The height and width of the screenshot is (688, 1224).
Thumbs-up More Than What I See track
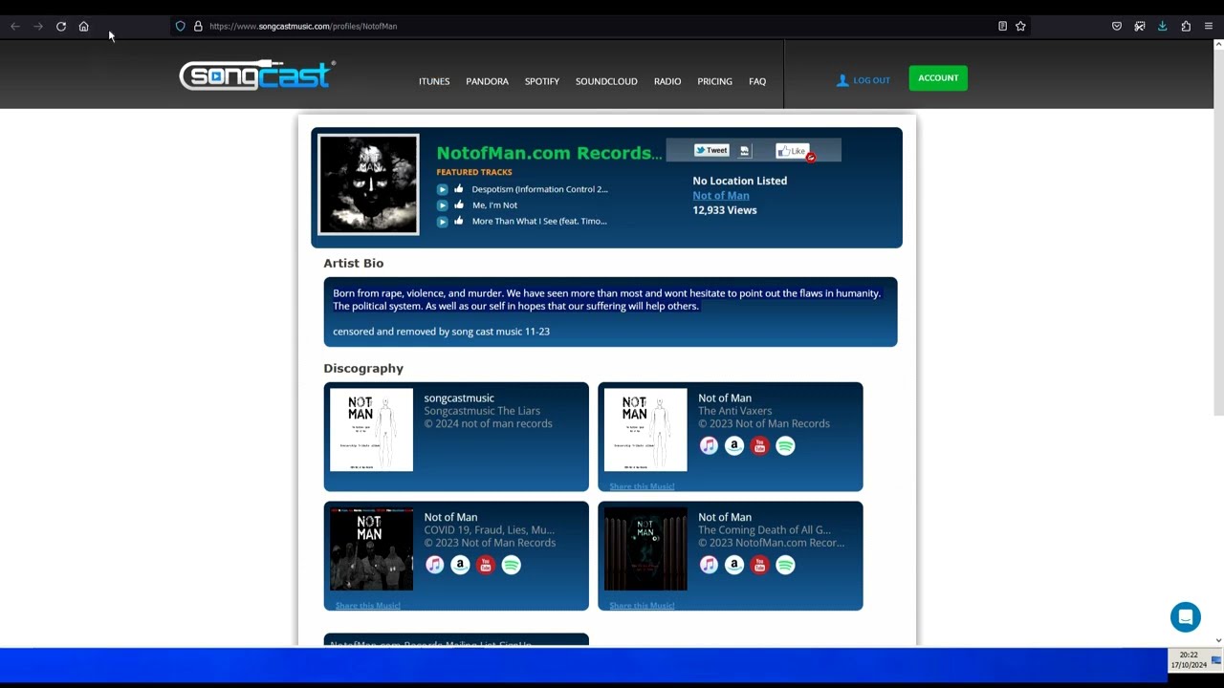(459, 221)
